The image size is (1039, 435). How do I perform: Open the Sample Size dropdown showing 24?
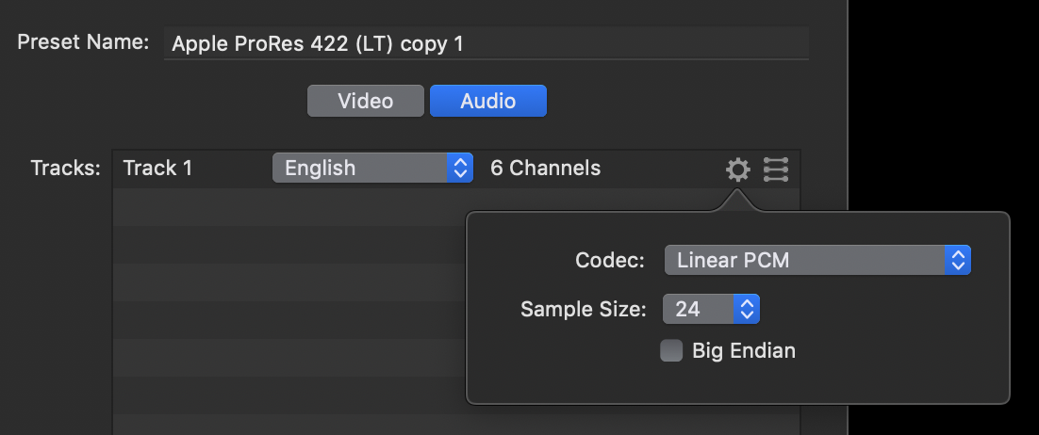[x=711, y=309]
